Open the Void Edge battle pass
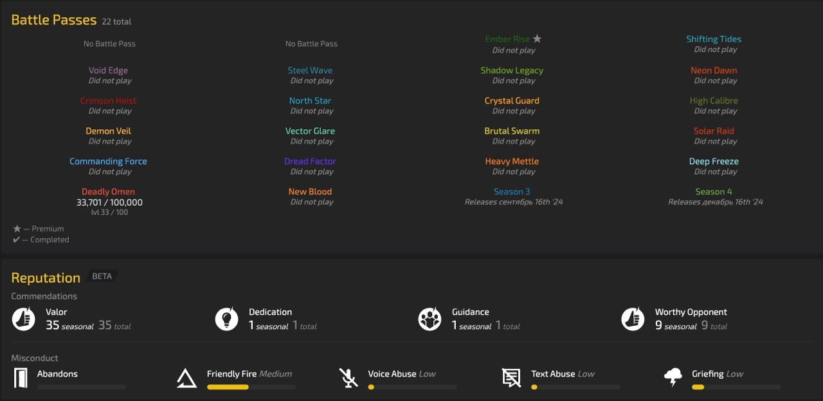 click(x=108, y=71)
